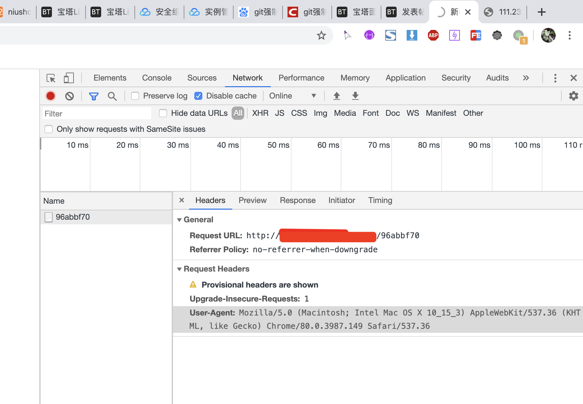Filter requests by Font

tap(371, 113)
